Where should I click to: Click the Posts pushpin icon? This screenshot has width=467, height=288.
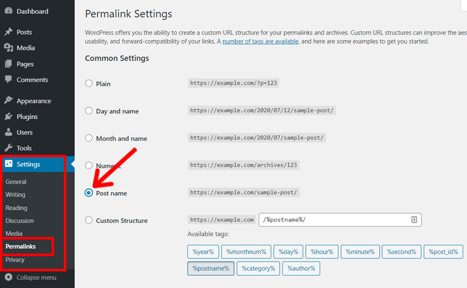(9, 31)
